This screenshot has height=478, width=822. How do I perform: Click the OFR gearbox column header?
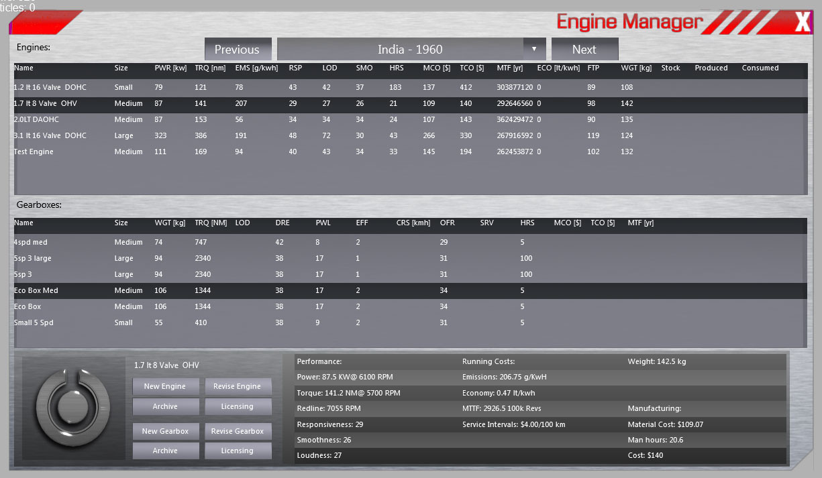(x=447, y=223)
